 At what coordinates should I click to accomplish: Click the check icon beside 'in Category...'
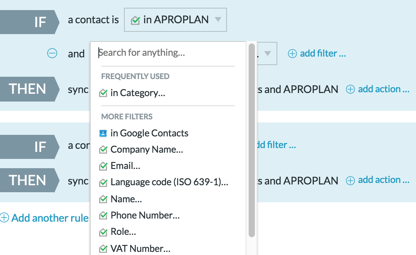(103, 93)
